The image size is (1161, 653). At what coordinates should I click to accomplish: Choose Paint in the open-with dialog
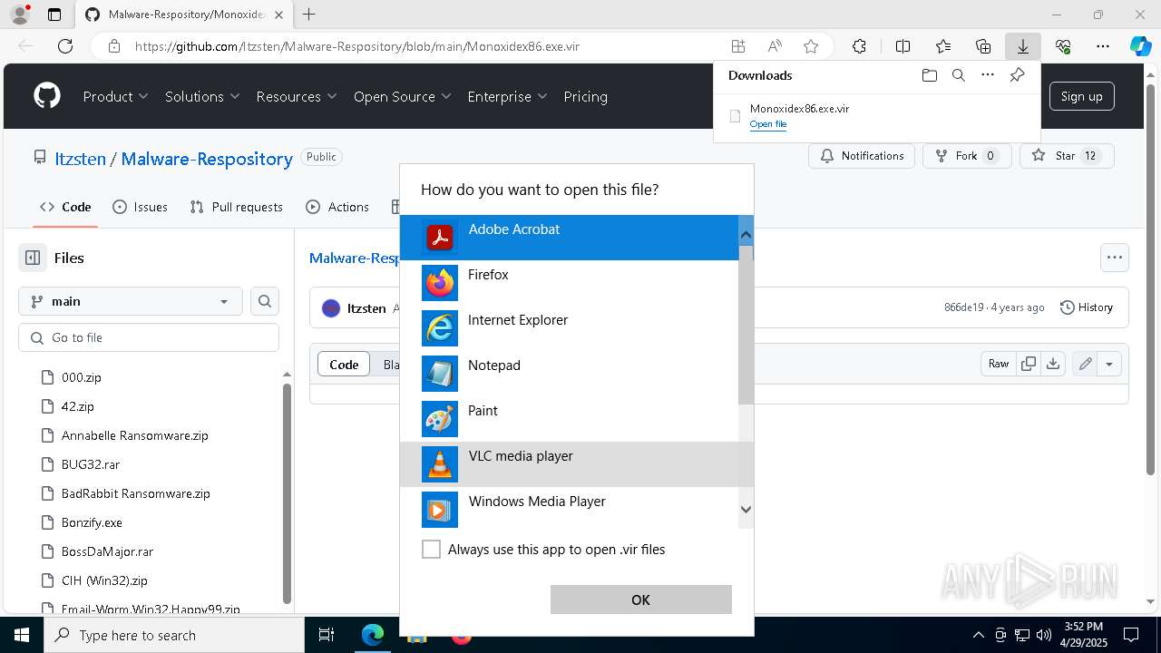pyautogui.click(x=570, y=419)
